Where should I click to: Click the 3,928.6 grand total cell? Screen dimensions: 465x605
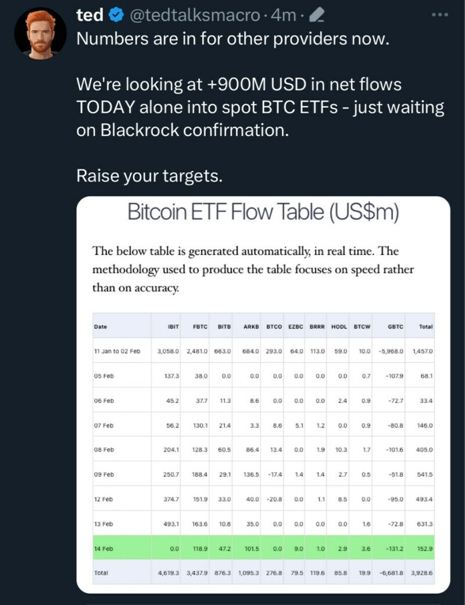pos(421,572)
